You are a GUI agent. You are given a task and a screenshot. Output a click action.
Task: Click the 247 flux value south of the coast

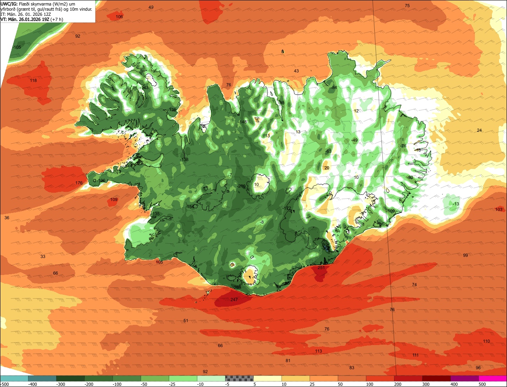point(234,300)
